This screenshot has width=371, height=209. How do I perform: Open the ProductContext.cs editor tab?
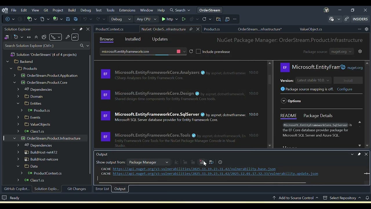tap(110, 29)
